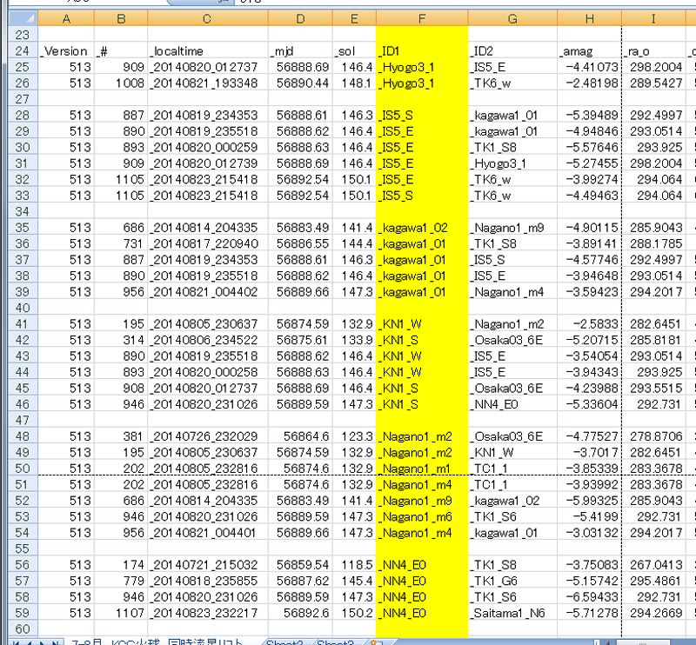This screenshot has width=696, height=645.
Task: Select the 294.2669 ra_o cell
Action: [653, 613]
